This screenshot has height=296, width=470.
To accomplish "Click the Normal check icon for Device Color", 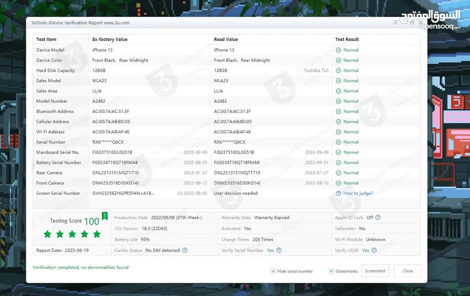I will [339, 60].
